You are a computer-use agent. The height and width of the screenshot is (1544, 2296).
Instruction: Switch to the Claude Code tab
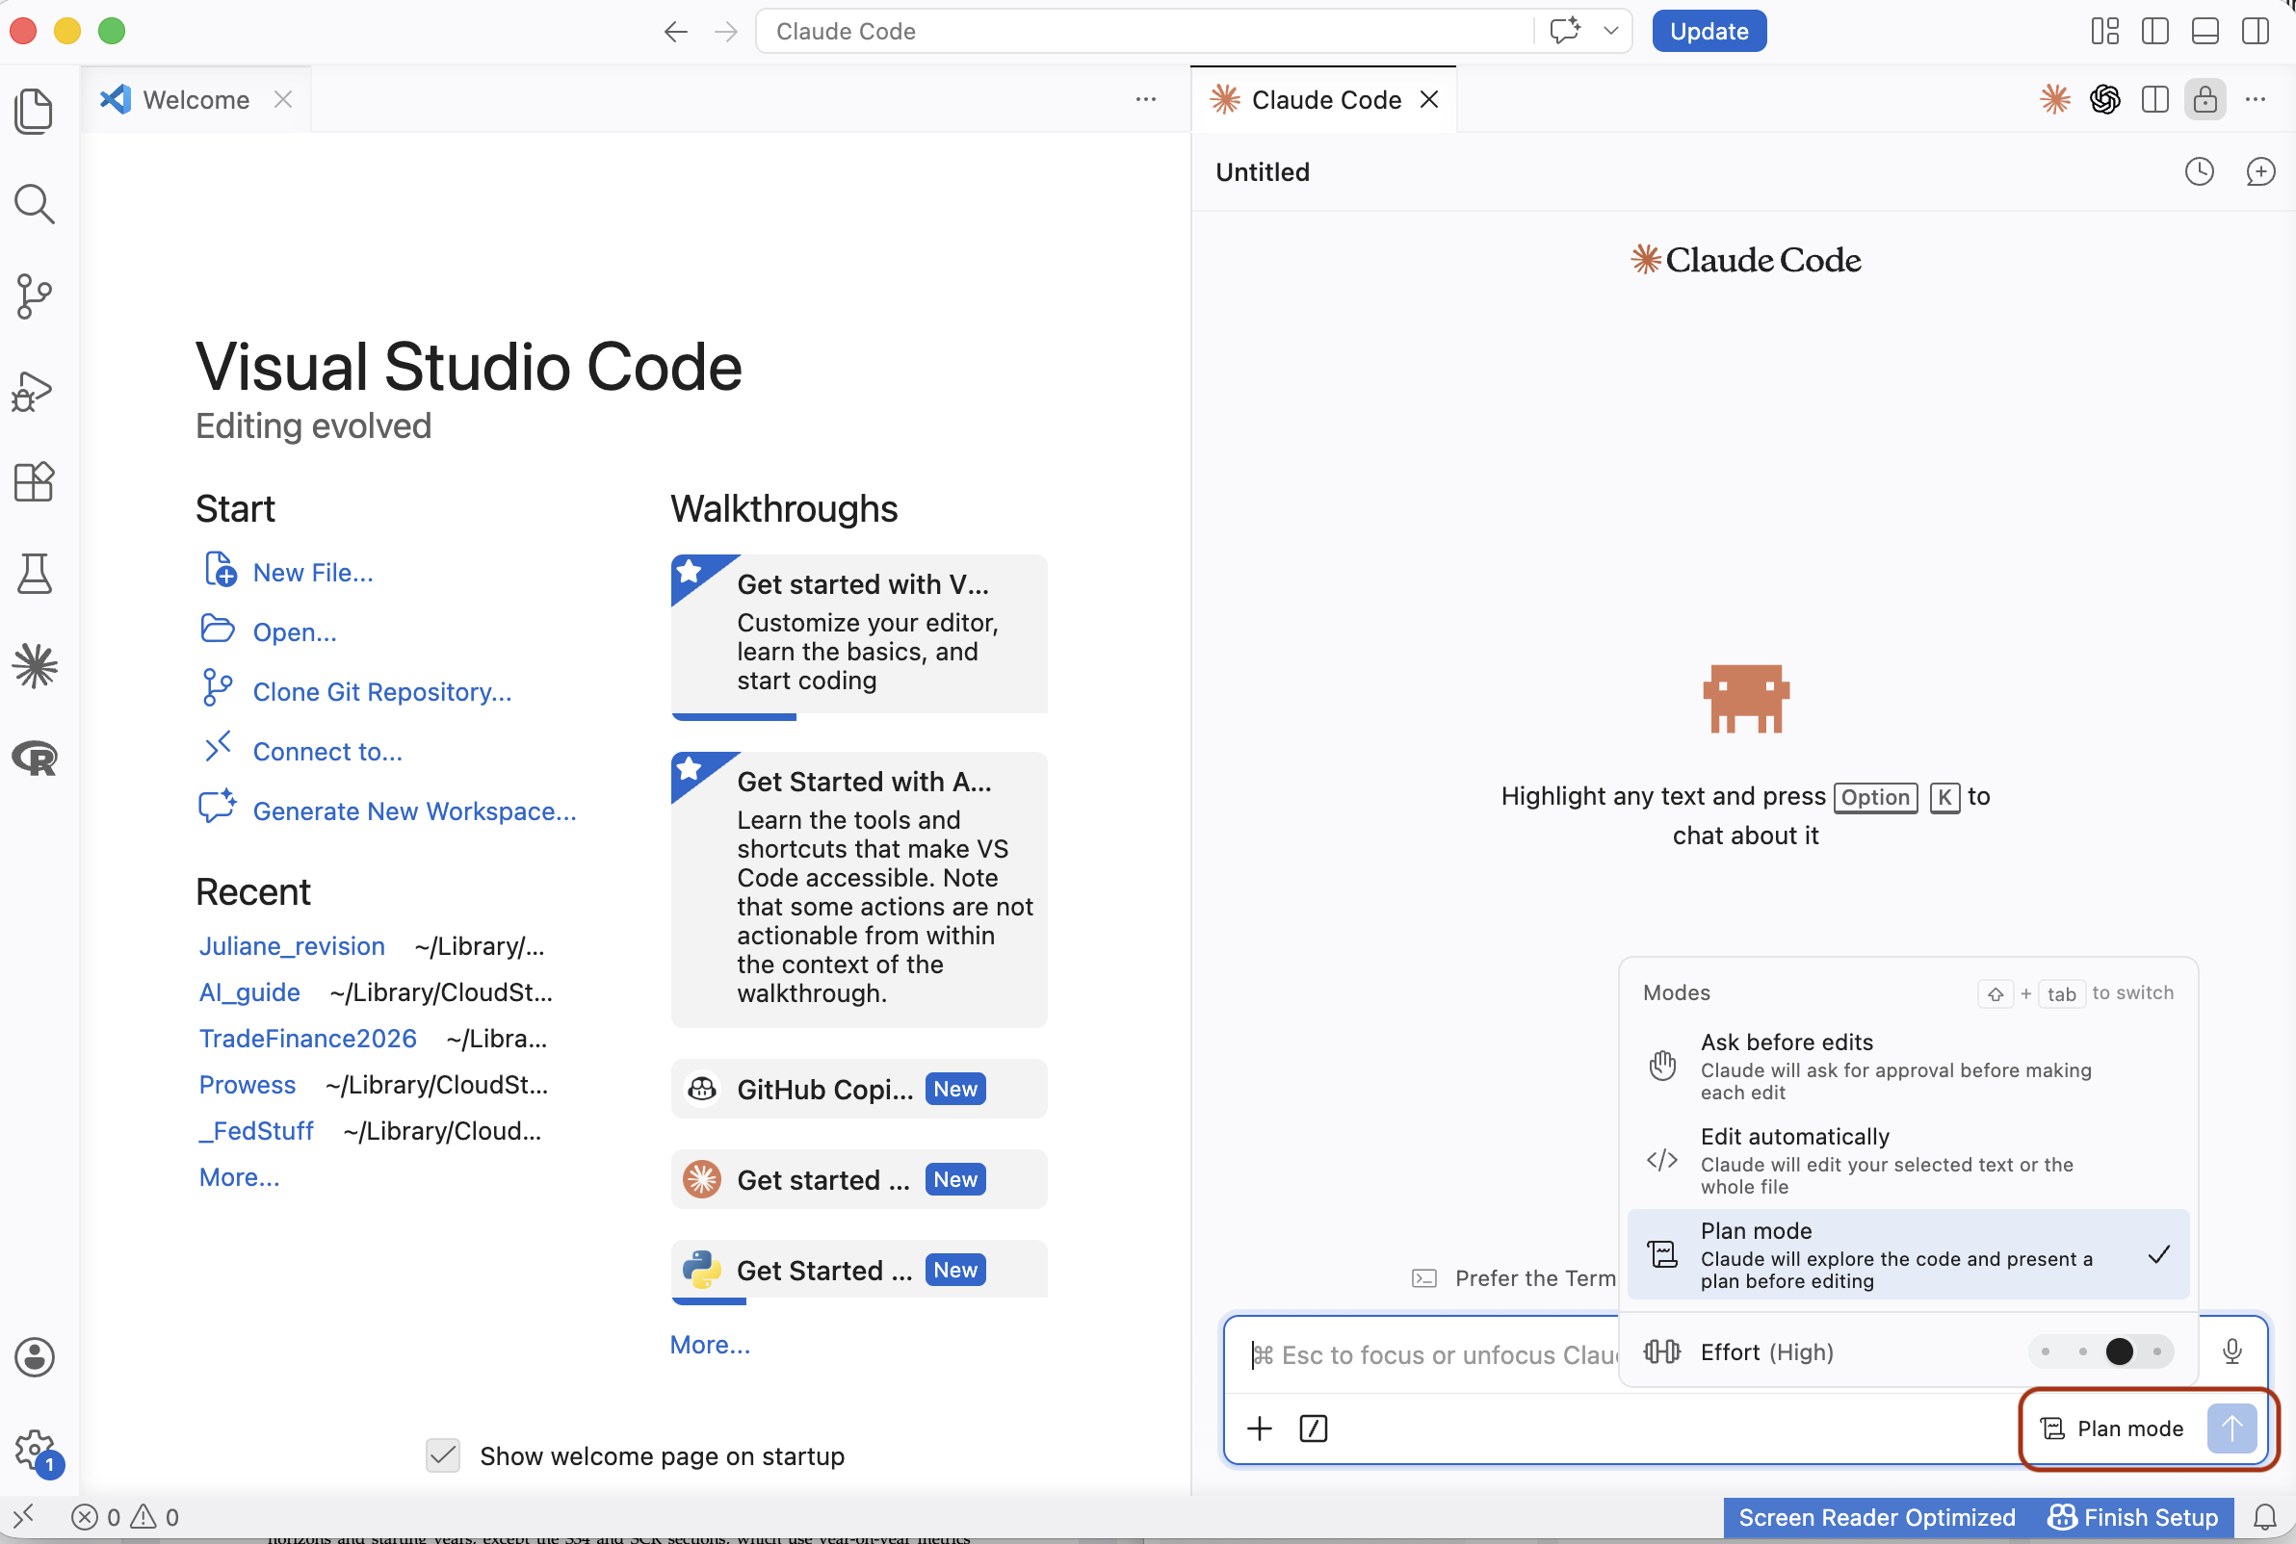pyautogui.click(x=1326, y=99)
